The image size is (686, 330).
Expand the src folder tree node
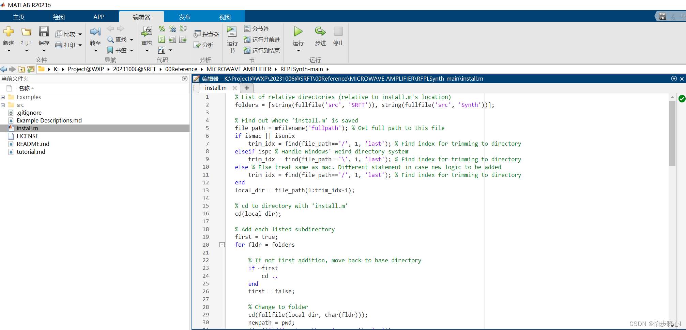coord(3,105)
